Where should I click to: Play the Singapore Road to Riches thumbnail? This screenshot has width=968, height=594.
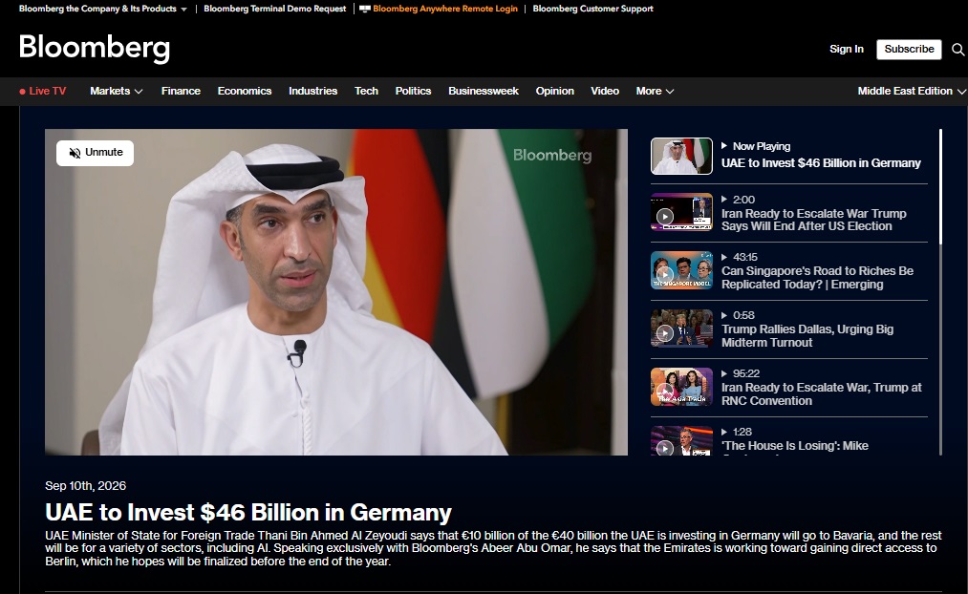tap(681, 270)
